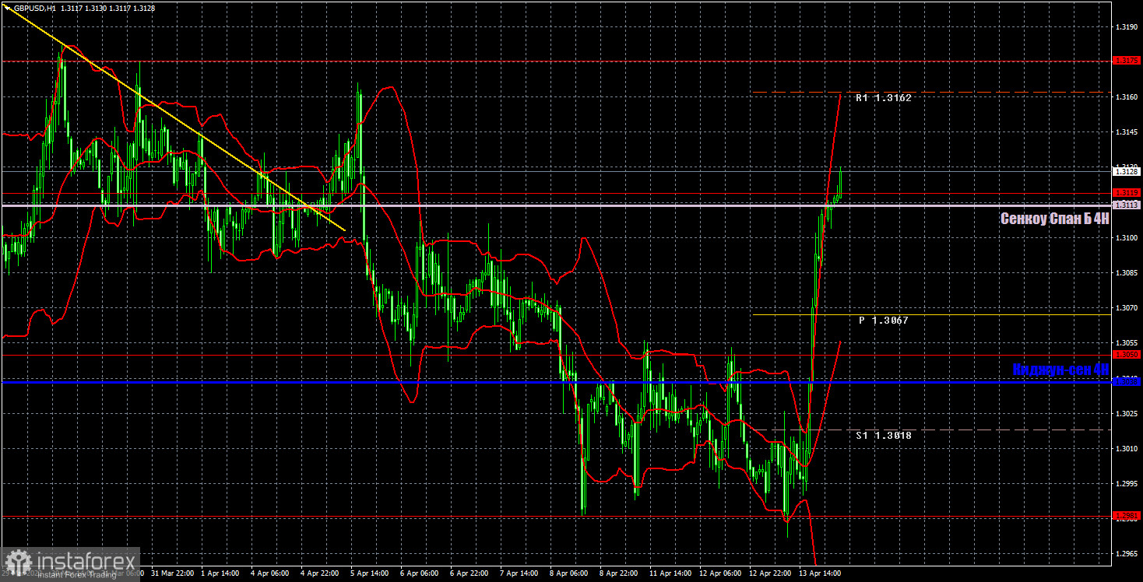This screenshot has height=582, width=1143.
Task: Click the small arrow icon beside GBPUSD,H1
Action: pos(7,8)
